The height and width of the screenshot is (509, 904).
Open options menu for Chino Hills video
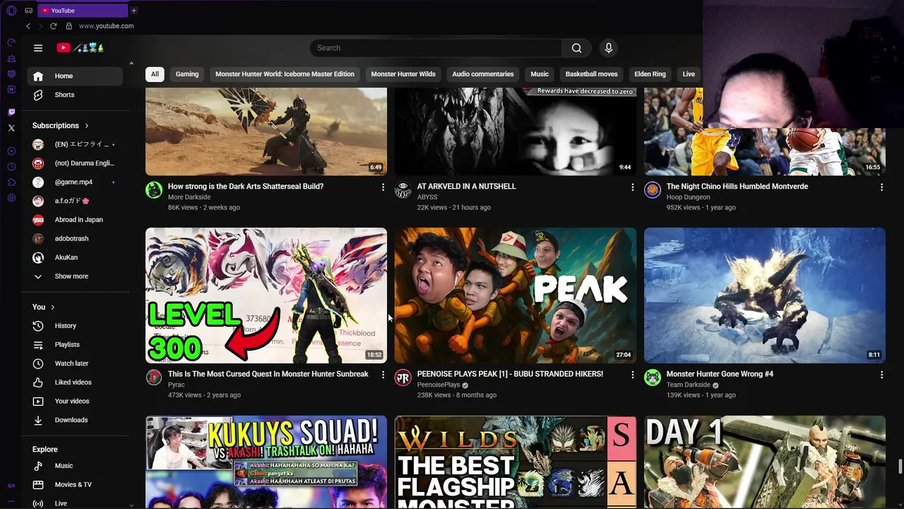point(881,187)
